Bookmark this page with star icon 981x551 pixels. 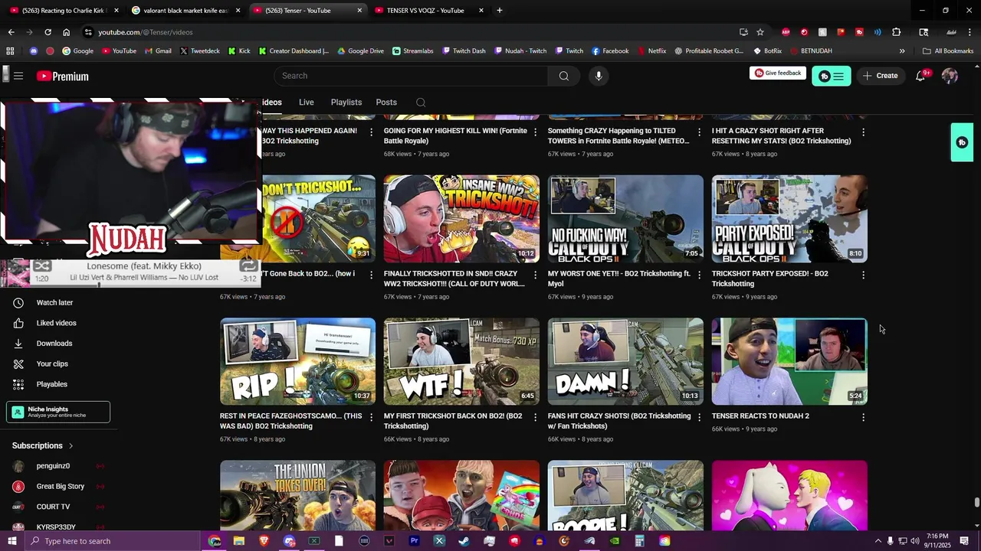(x=760, y=32)
